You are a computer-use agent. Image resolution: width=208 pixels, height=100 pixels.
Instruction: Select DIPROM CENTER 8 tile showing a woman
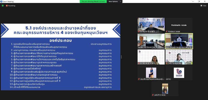click(151, 57)
